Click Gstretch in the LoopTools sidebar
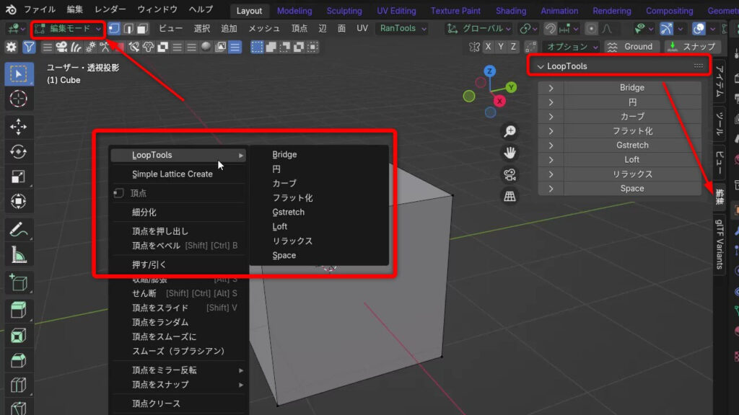 coord(631,145)
